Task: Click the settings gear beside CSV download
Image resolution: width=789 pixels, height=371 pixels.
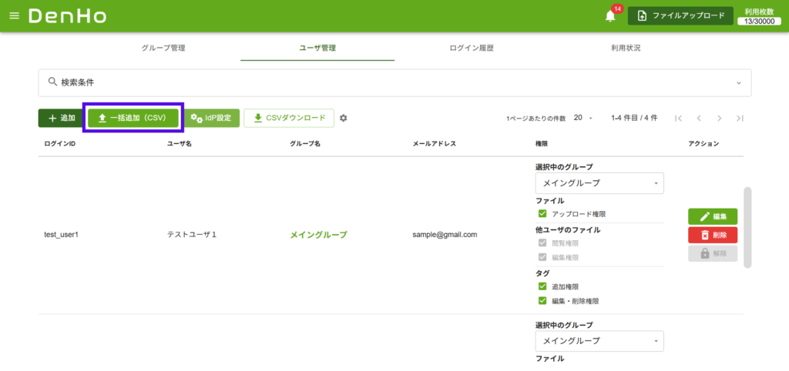Action: click(344, 118)
